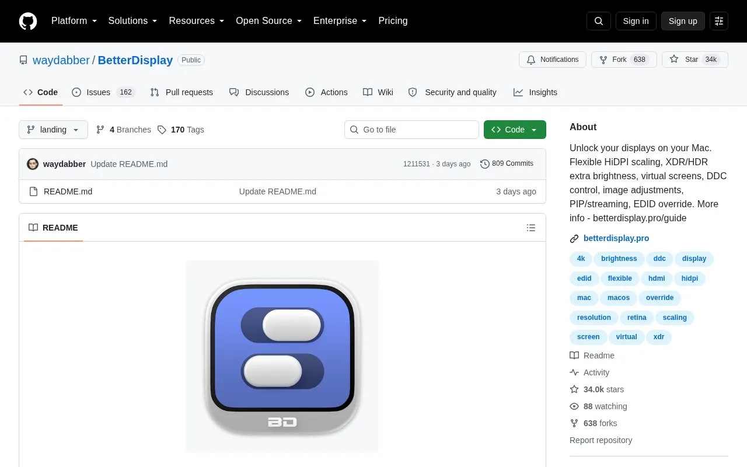
Task: Select the macos topic tag
Action: pyautogui.click(x=619, y=298)
